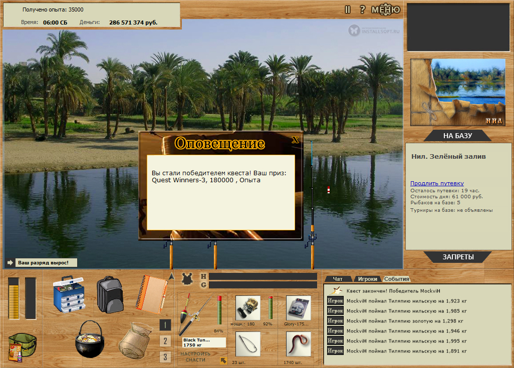This screenshot has width=514, height=368.
Task: Click the Игрок badge on 1,891 кг row
Action: 335,350
